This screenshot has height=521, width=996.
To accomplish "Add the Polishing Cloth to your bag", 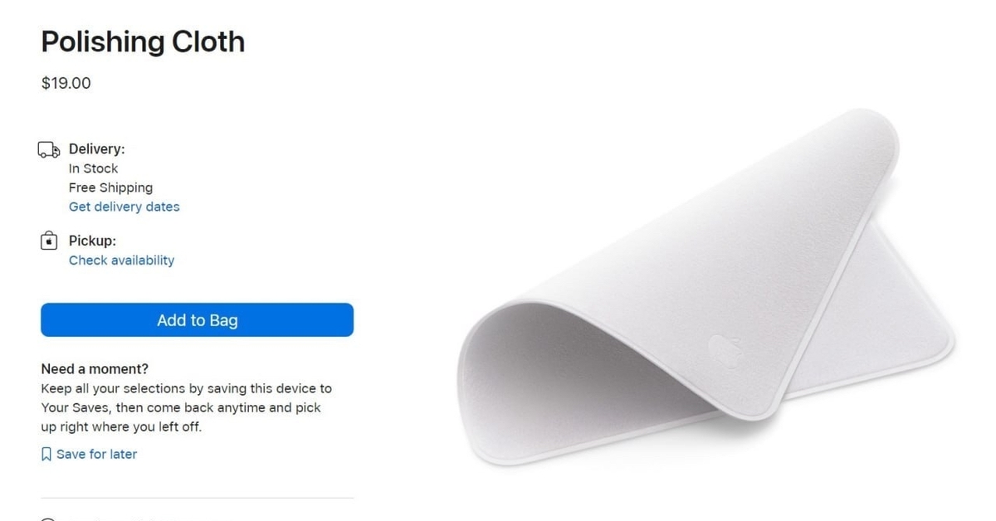I will pyautogui.click(x=198, y=320).
